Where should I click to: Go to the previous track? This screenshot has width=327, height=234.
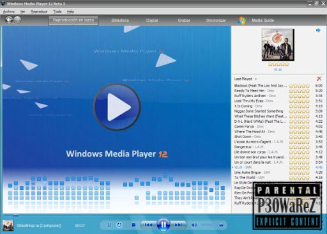click(148, 225)
